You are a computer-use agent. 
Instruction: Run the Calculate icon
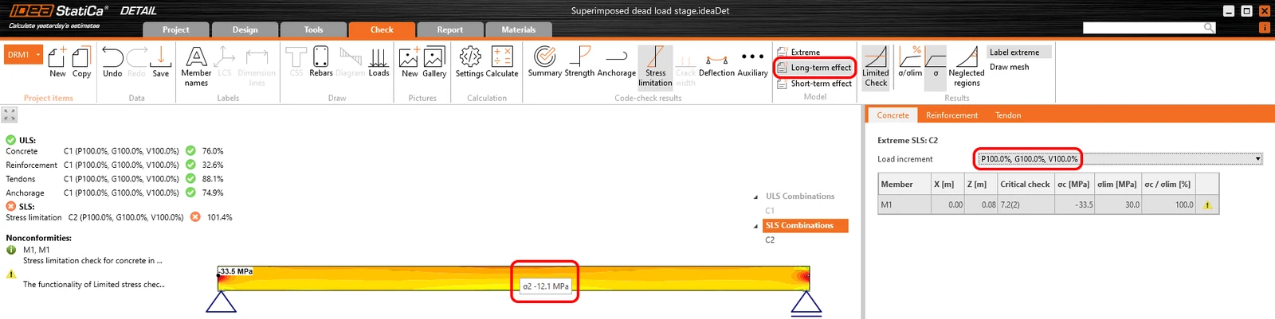point(502,61)
